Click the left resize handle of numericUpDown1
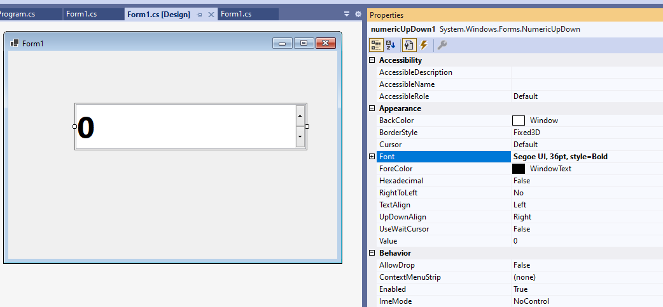The image size is (663, 307). tap(75, 126)
